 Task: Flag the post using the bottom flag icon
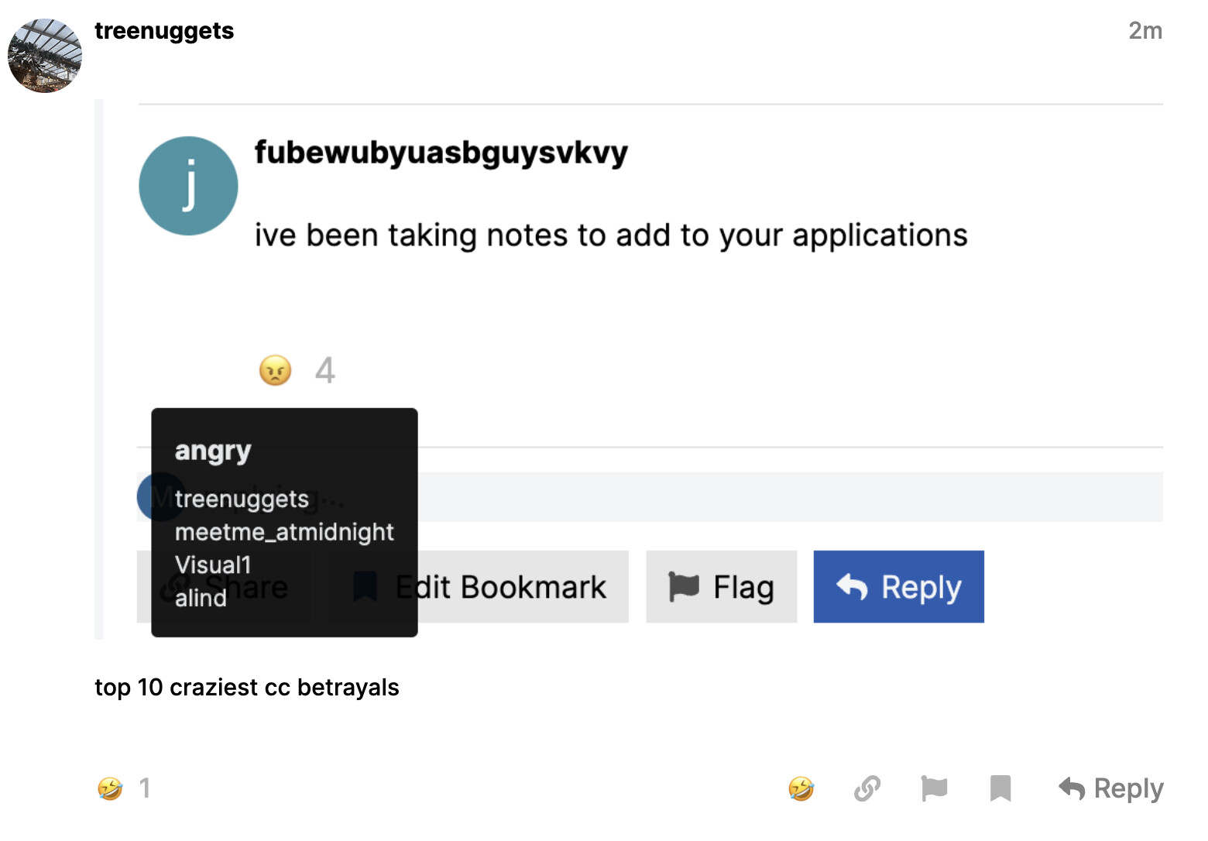click(x=934, y=788)
